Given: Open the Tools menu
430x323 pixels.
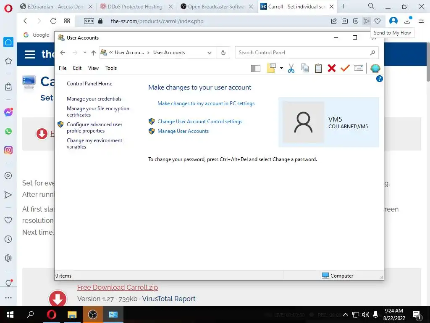Looking at the screenshot, I should (111, 68).
